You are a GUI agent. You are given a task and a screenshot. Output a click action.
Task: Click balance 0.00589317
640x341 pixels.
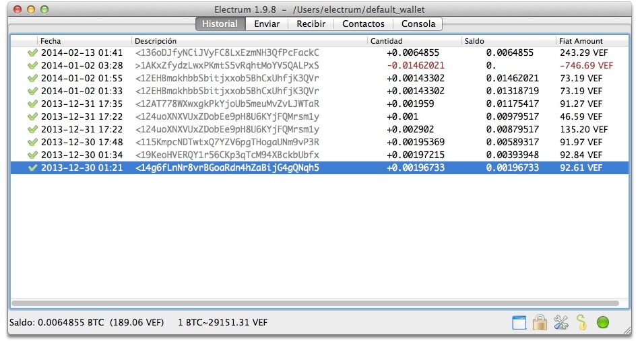pyautogui.click(x=512, y=142)
